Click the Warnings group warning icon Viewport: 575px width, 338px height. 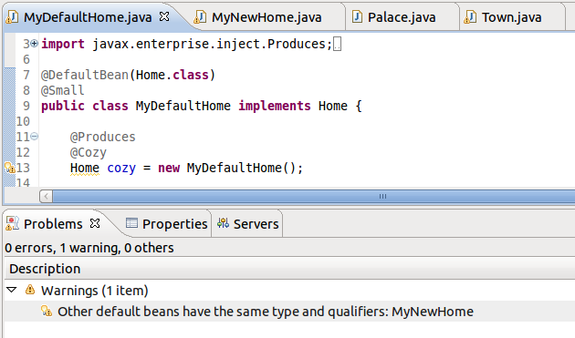(x=30, y=290)
